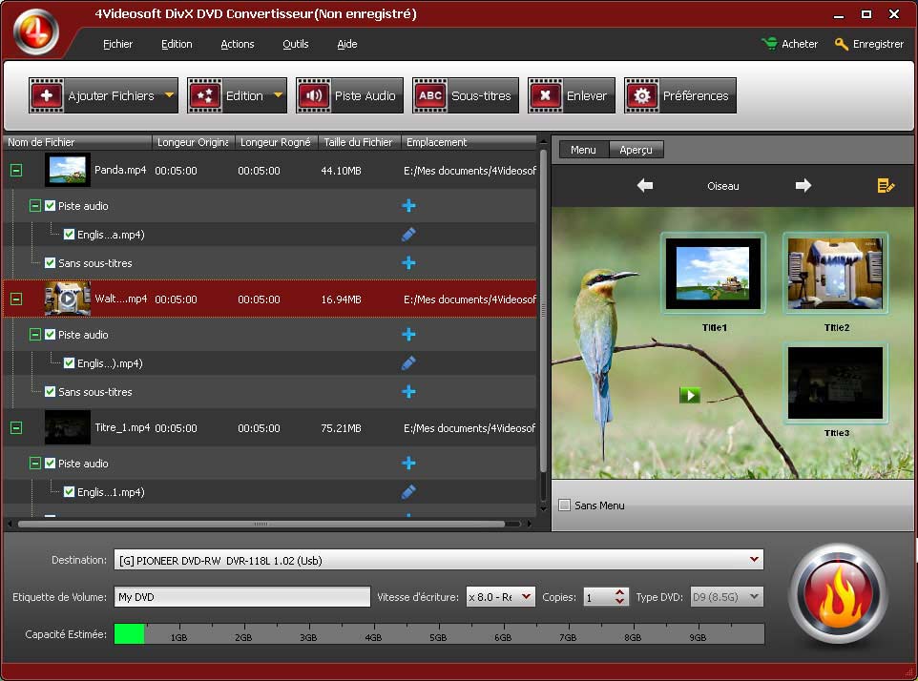Screen dimensions: 918x681
Task: Toggle Piste audio checkbox under Titre_1.mp4
Action: [x=50, y=463]
